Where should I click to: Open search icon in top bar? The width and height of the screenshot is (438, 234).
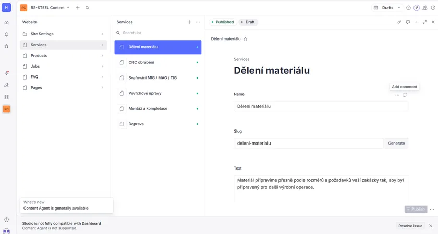point(88,8)
